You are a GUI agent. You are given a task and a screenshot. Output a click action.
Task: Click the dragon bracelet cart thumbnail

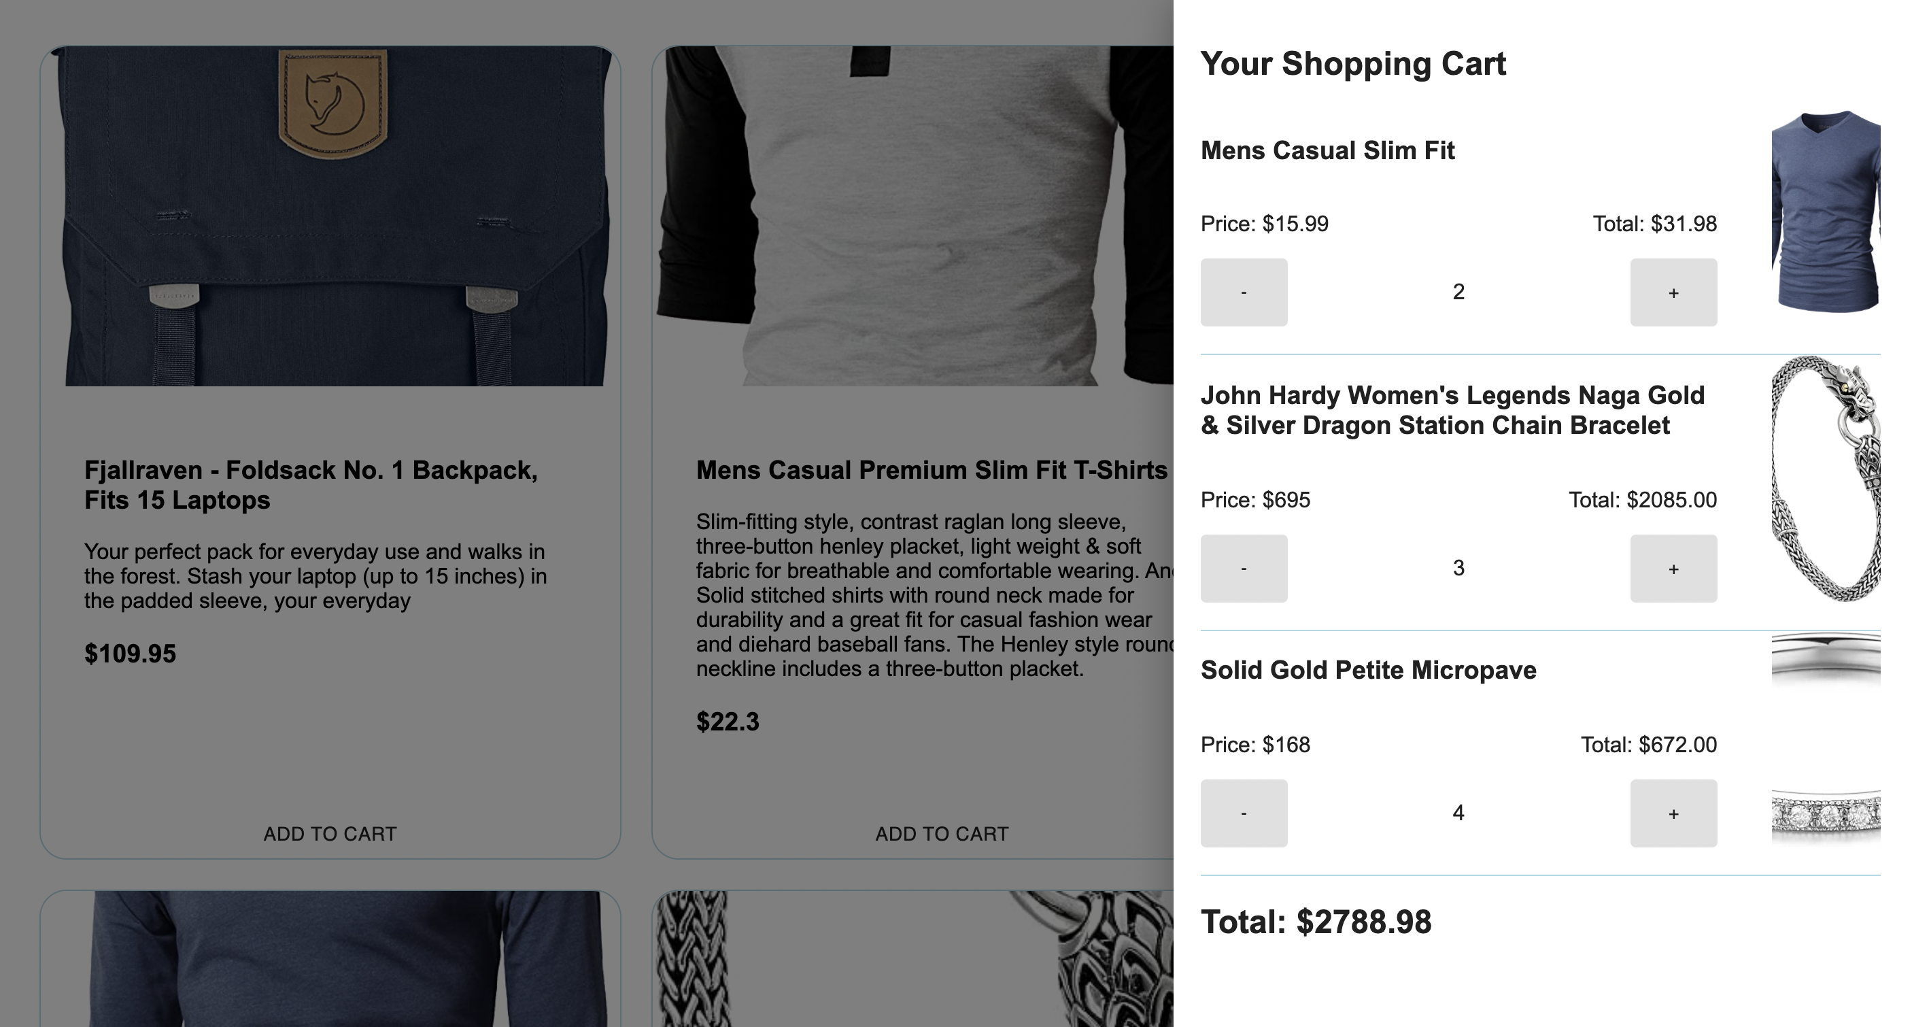[1826, 479]
